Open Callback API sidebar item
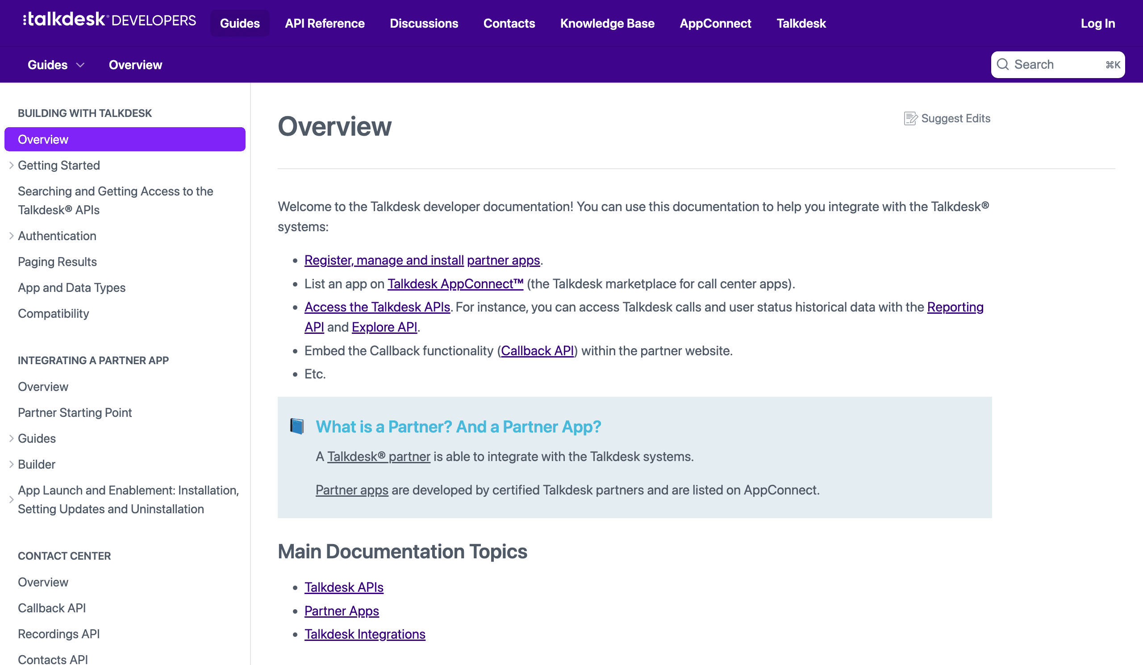The height and width of the screenshot is (665, 1143). click(x=52, y=608)
